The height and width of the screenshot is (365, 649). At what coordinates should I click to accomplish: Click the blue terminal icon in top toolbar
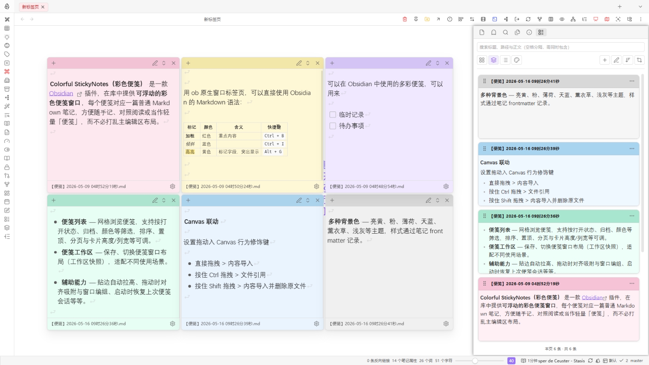point(494,19)
